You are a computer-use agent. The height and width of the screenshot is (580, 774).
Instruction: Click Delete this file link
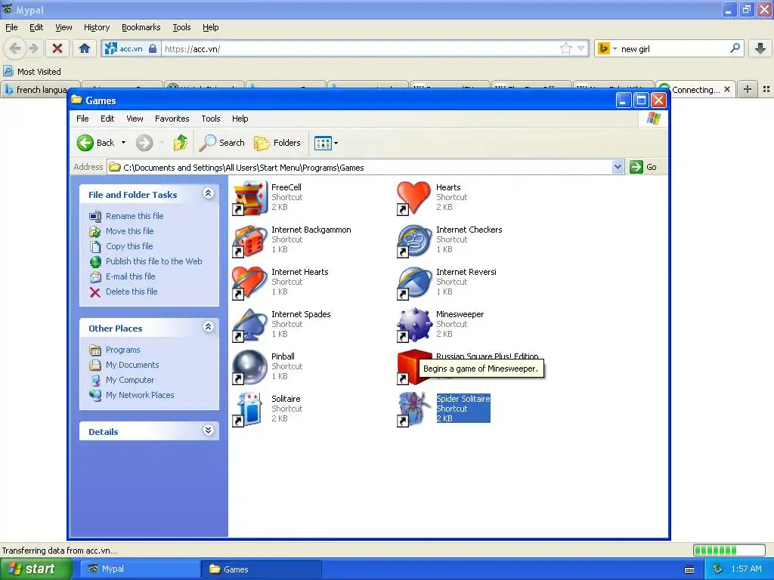[132, 292]
